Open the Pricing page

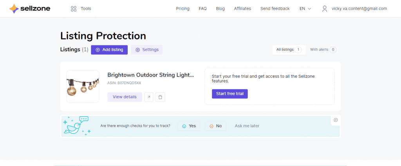(182, 9)
